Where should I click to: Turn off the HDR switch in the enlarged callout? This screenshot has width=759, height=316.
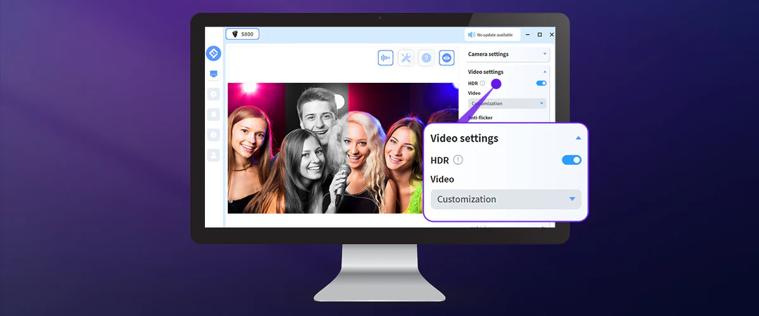(x=571, y=160)
